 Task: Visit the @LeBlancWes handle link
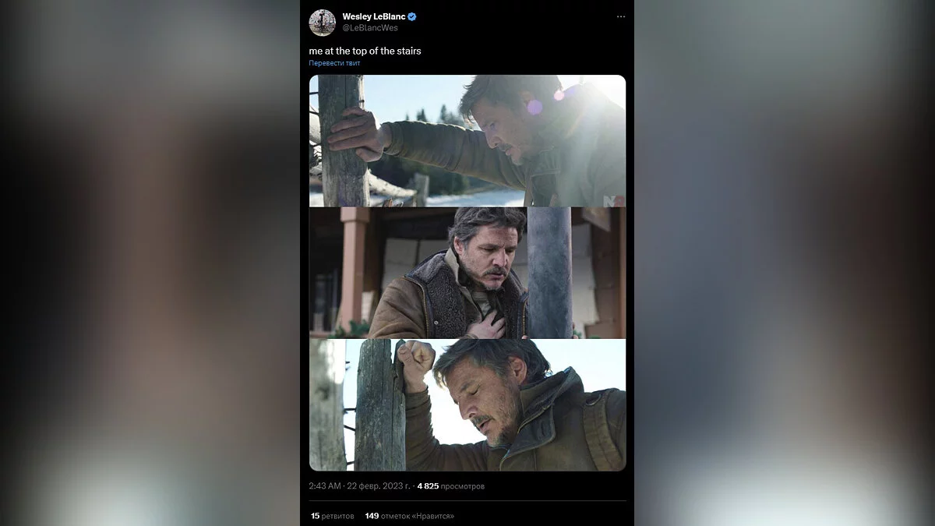pos(370,28)
